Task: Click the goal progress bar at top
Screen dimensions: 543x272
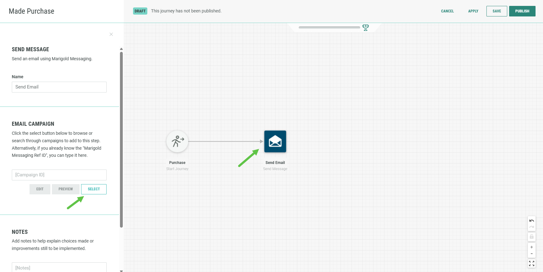Action: pos(329,28)
